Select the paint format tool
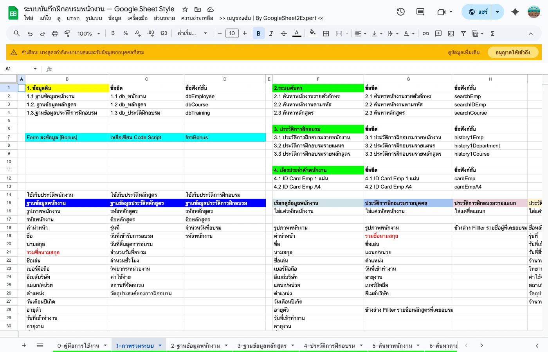The width and height of the screenshot is (548, 352). coord(67,33)
